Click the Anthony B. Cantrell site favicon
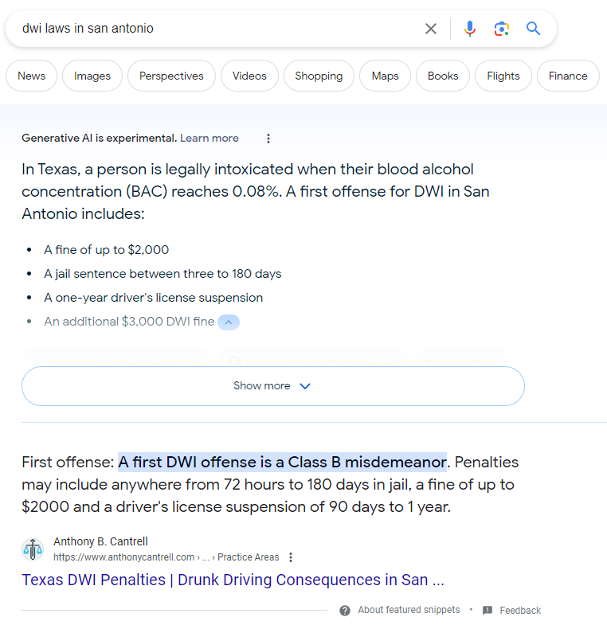This screenshot has width=607, height=625. tap(33, 549)
